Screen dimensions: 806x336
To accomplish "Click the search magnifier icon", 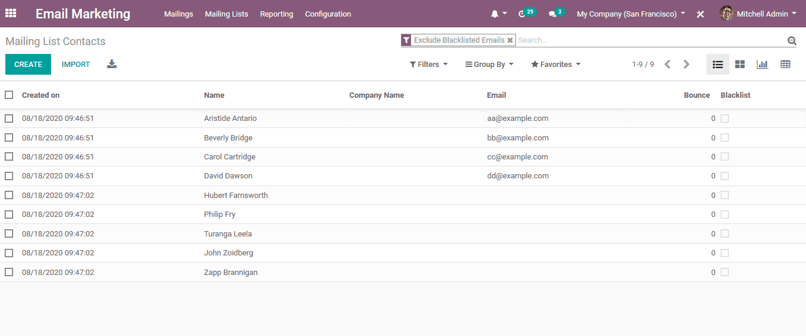I will 792,40.
